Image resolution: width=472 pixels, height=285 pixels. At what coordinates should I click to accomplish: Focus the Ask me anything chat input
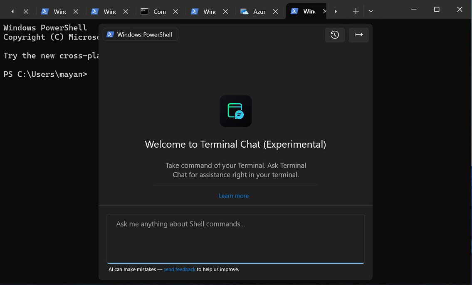click(x=236, y=239)
